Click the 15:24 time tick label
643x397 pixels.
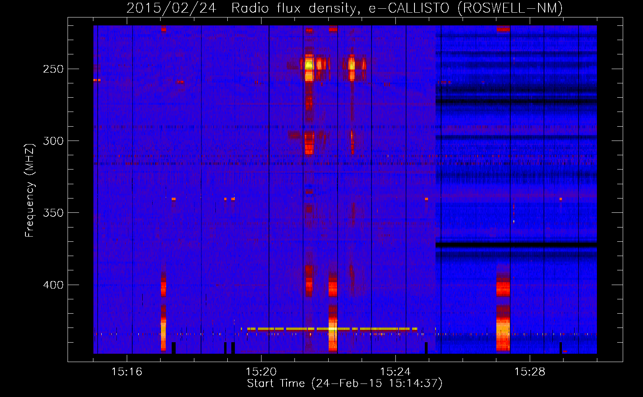(395, 372)
